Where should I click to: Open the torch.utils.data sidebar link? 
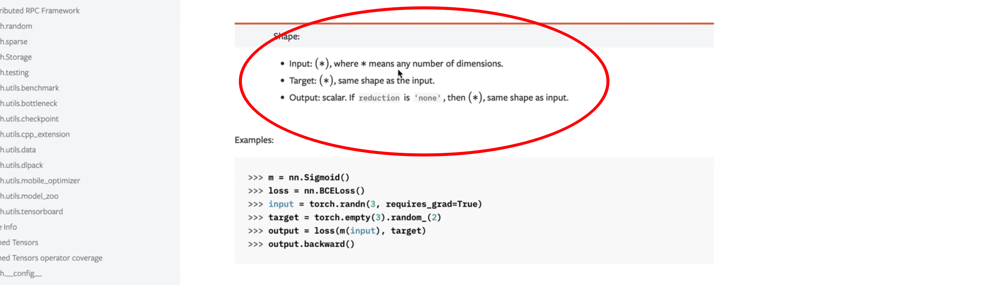pyautogui.click(x=18, y=150)
